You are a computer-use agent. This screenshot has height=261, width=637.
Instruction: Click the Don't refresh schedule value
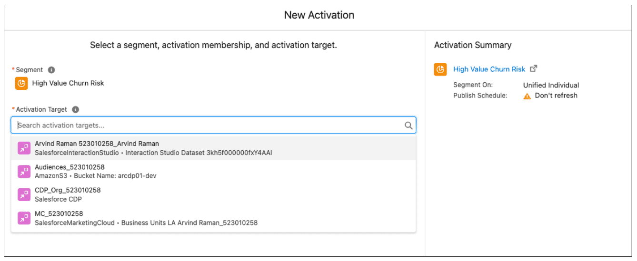[556, 96]
